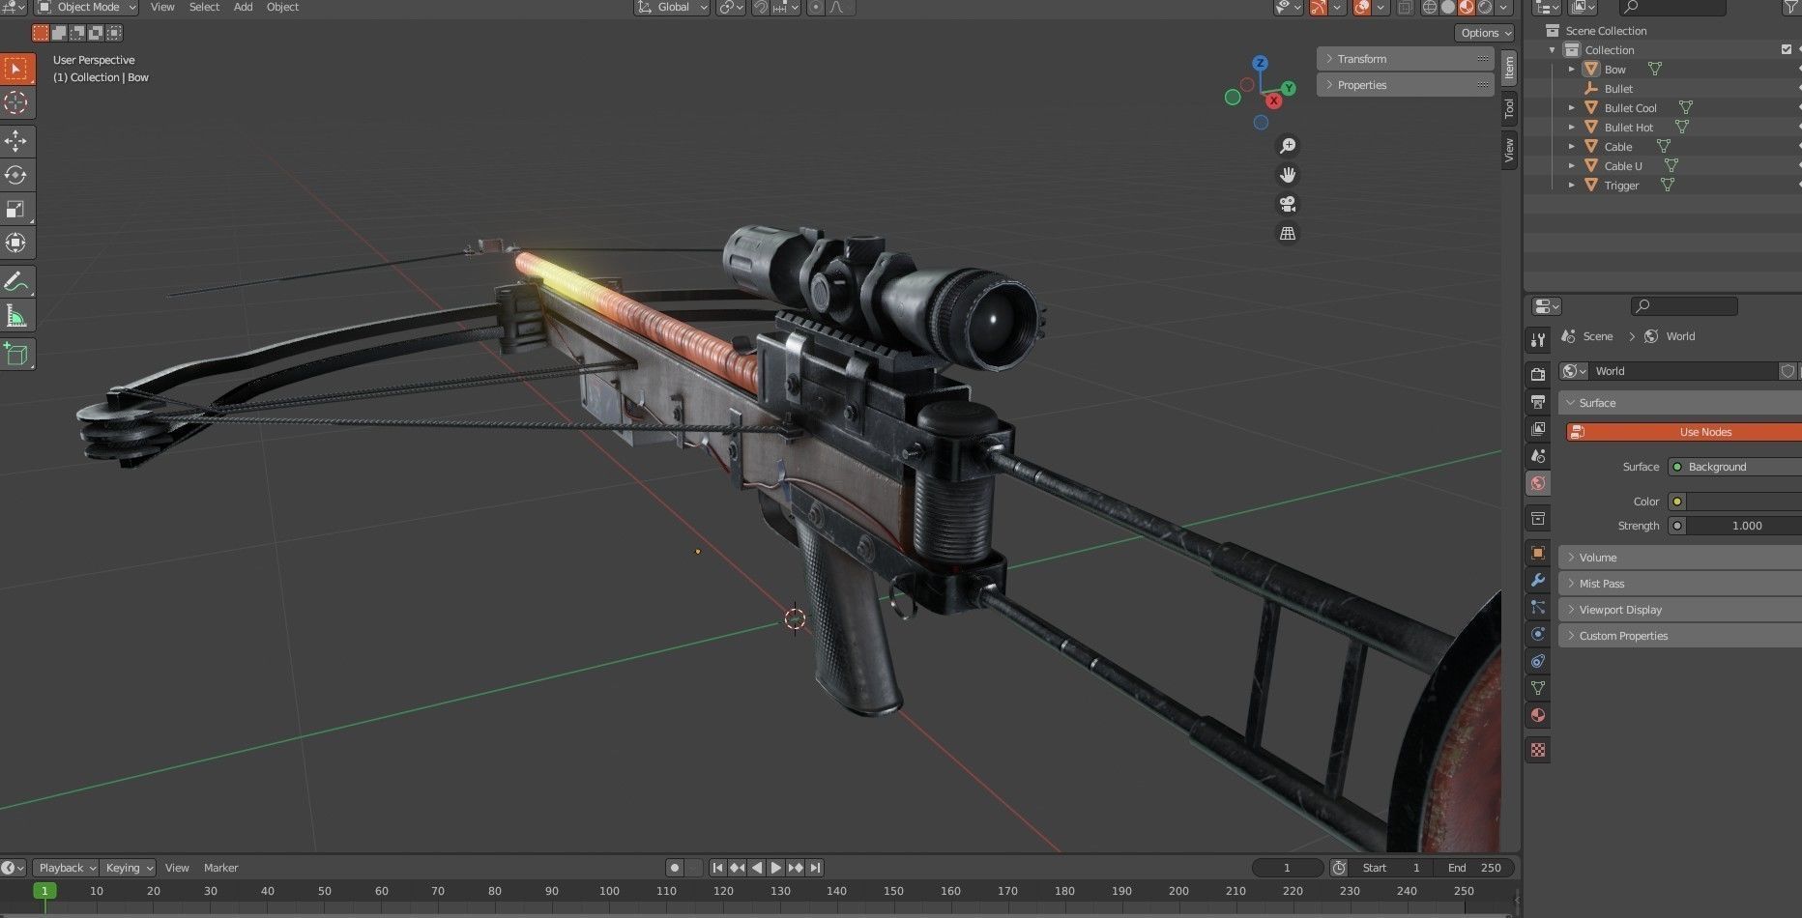Toggle auto keying record button
Screen dimensions: 1802x918
click(x=675, y=868)
